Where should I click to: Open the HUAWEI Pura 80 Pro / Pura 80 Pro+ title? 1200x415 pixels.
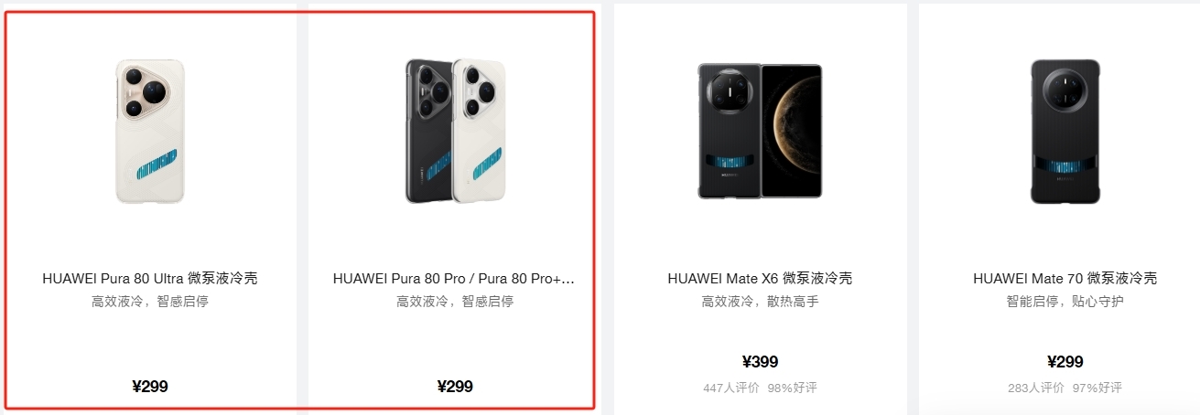[x=454, y=278]
